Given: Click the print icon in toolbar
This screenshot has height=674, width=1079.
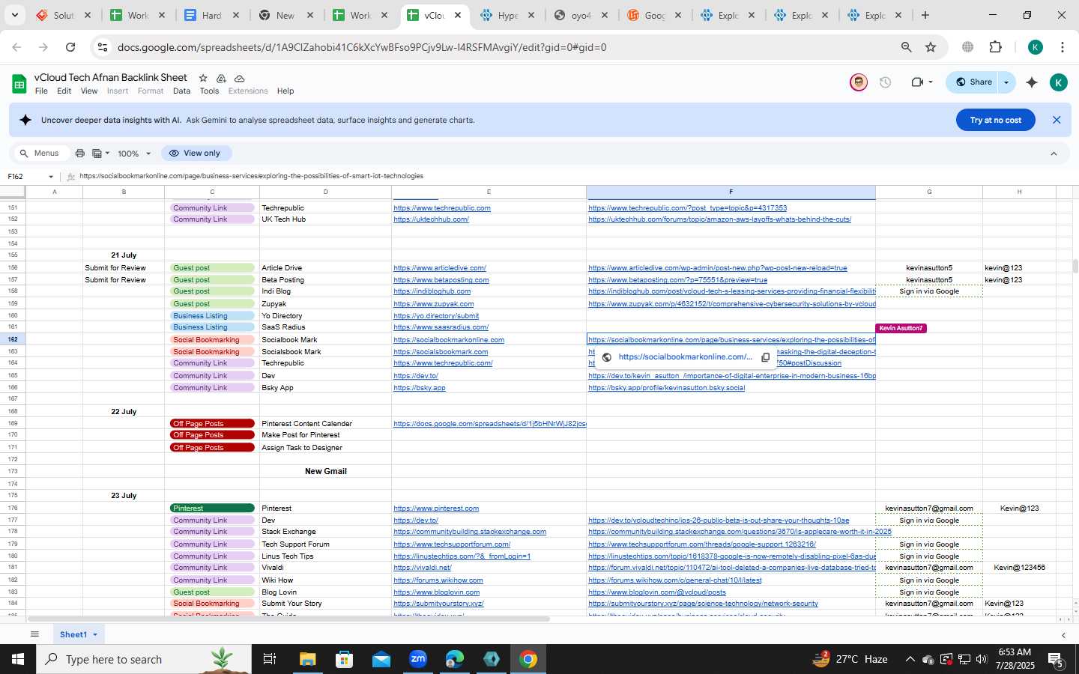Looking at the screenshot, I should 80,154.
